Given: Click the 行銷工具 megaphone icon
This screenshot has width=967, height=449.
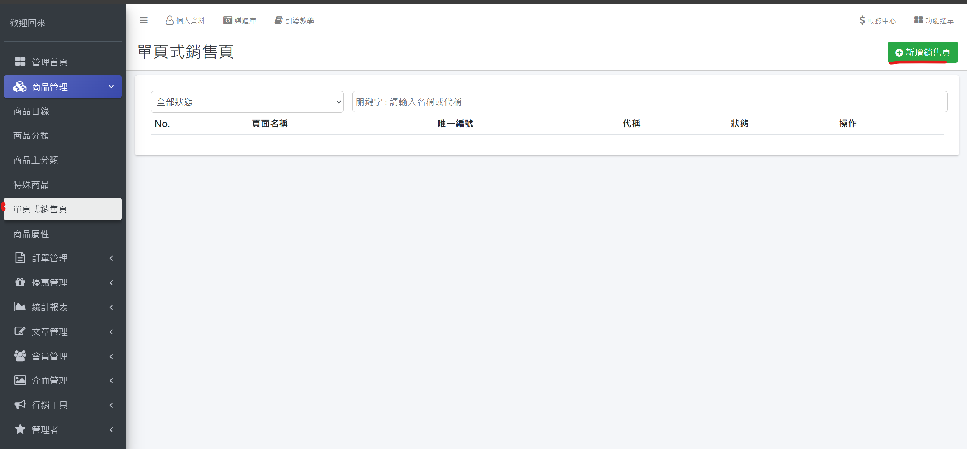Looking at the screenshot, I should pyautogui.click(x=20, y=405).
